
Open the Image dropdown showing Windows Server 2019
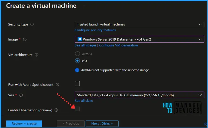[x=139, y=39]
